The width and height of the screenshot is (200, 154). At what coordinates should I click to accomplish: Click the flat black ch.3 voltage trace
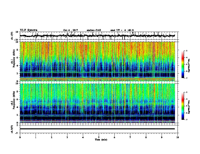point(97,129)
